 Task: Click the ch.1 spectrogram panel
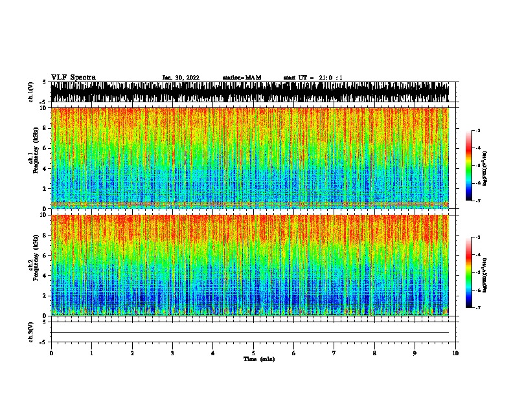(249, 158)
